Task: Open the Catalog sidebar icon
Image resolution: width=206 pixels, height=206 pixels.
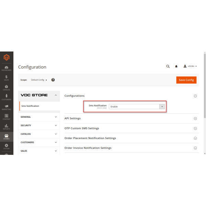Action: (x=7, y=88)
